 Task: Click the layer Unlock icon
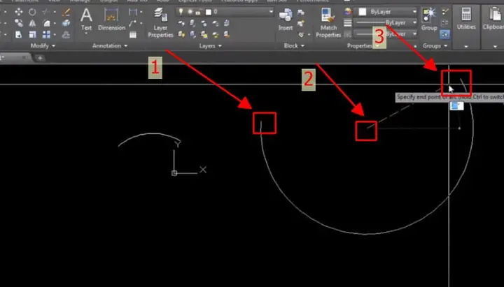[x=216, y=34]
